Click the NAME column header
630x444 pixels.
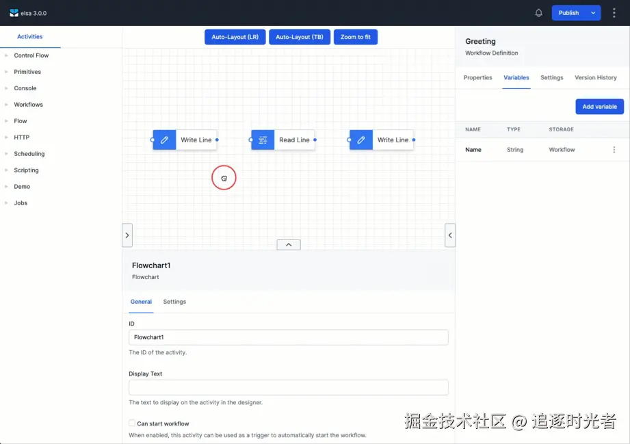coord(473,129)
